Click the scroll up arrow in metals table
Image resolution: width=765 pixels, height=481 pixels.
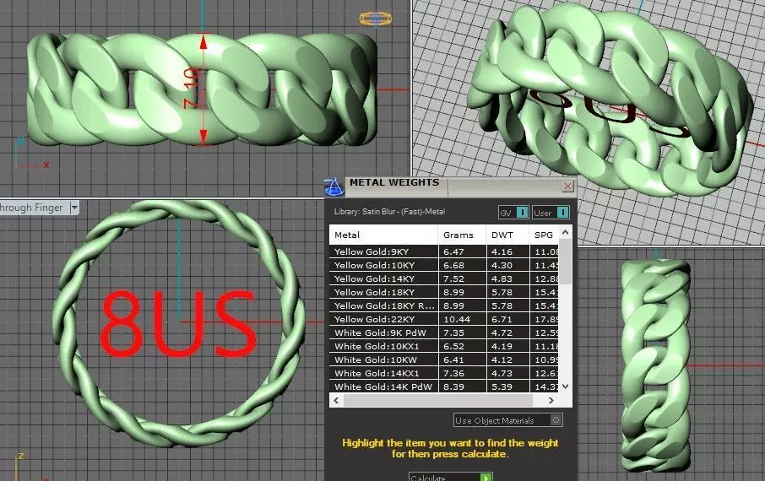tap(565, 232)
